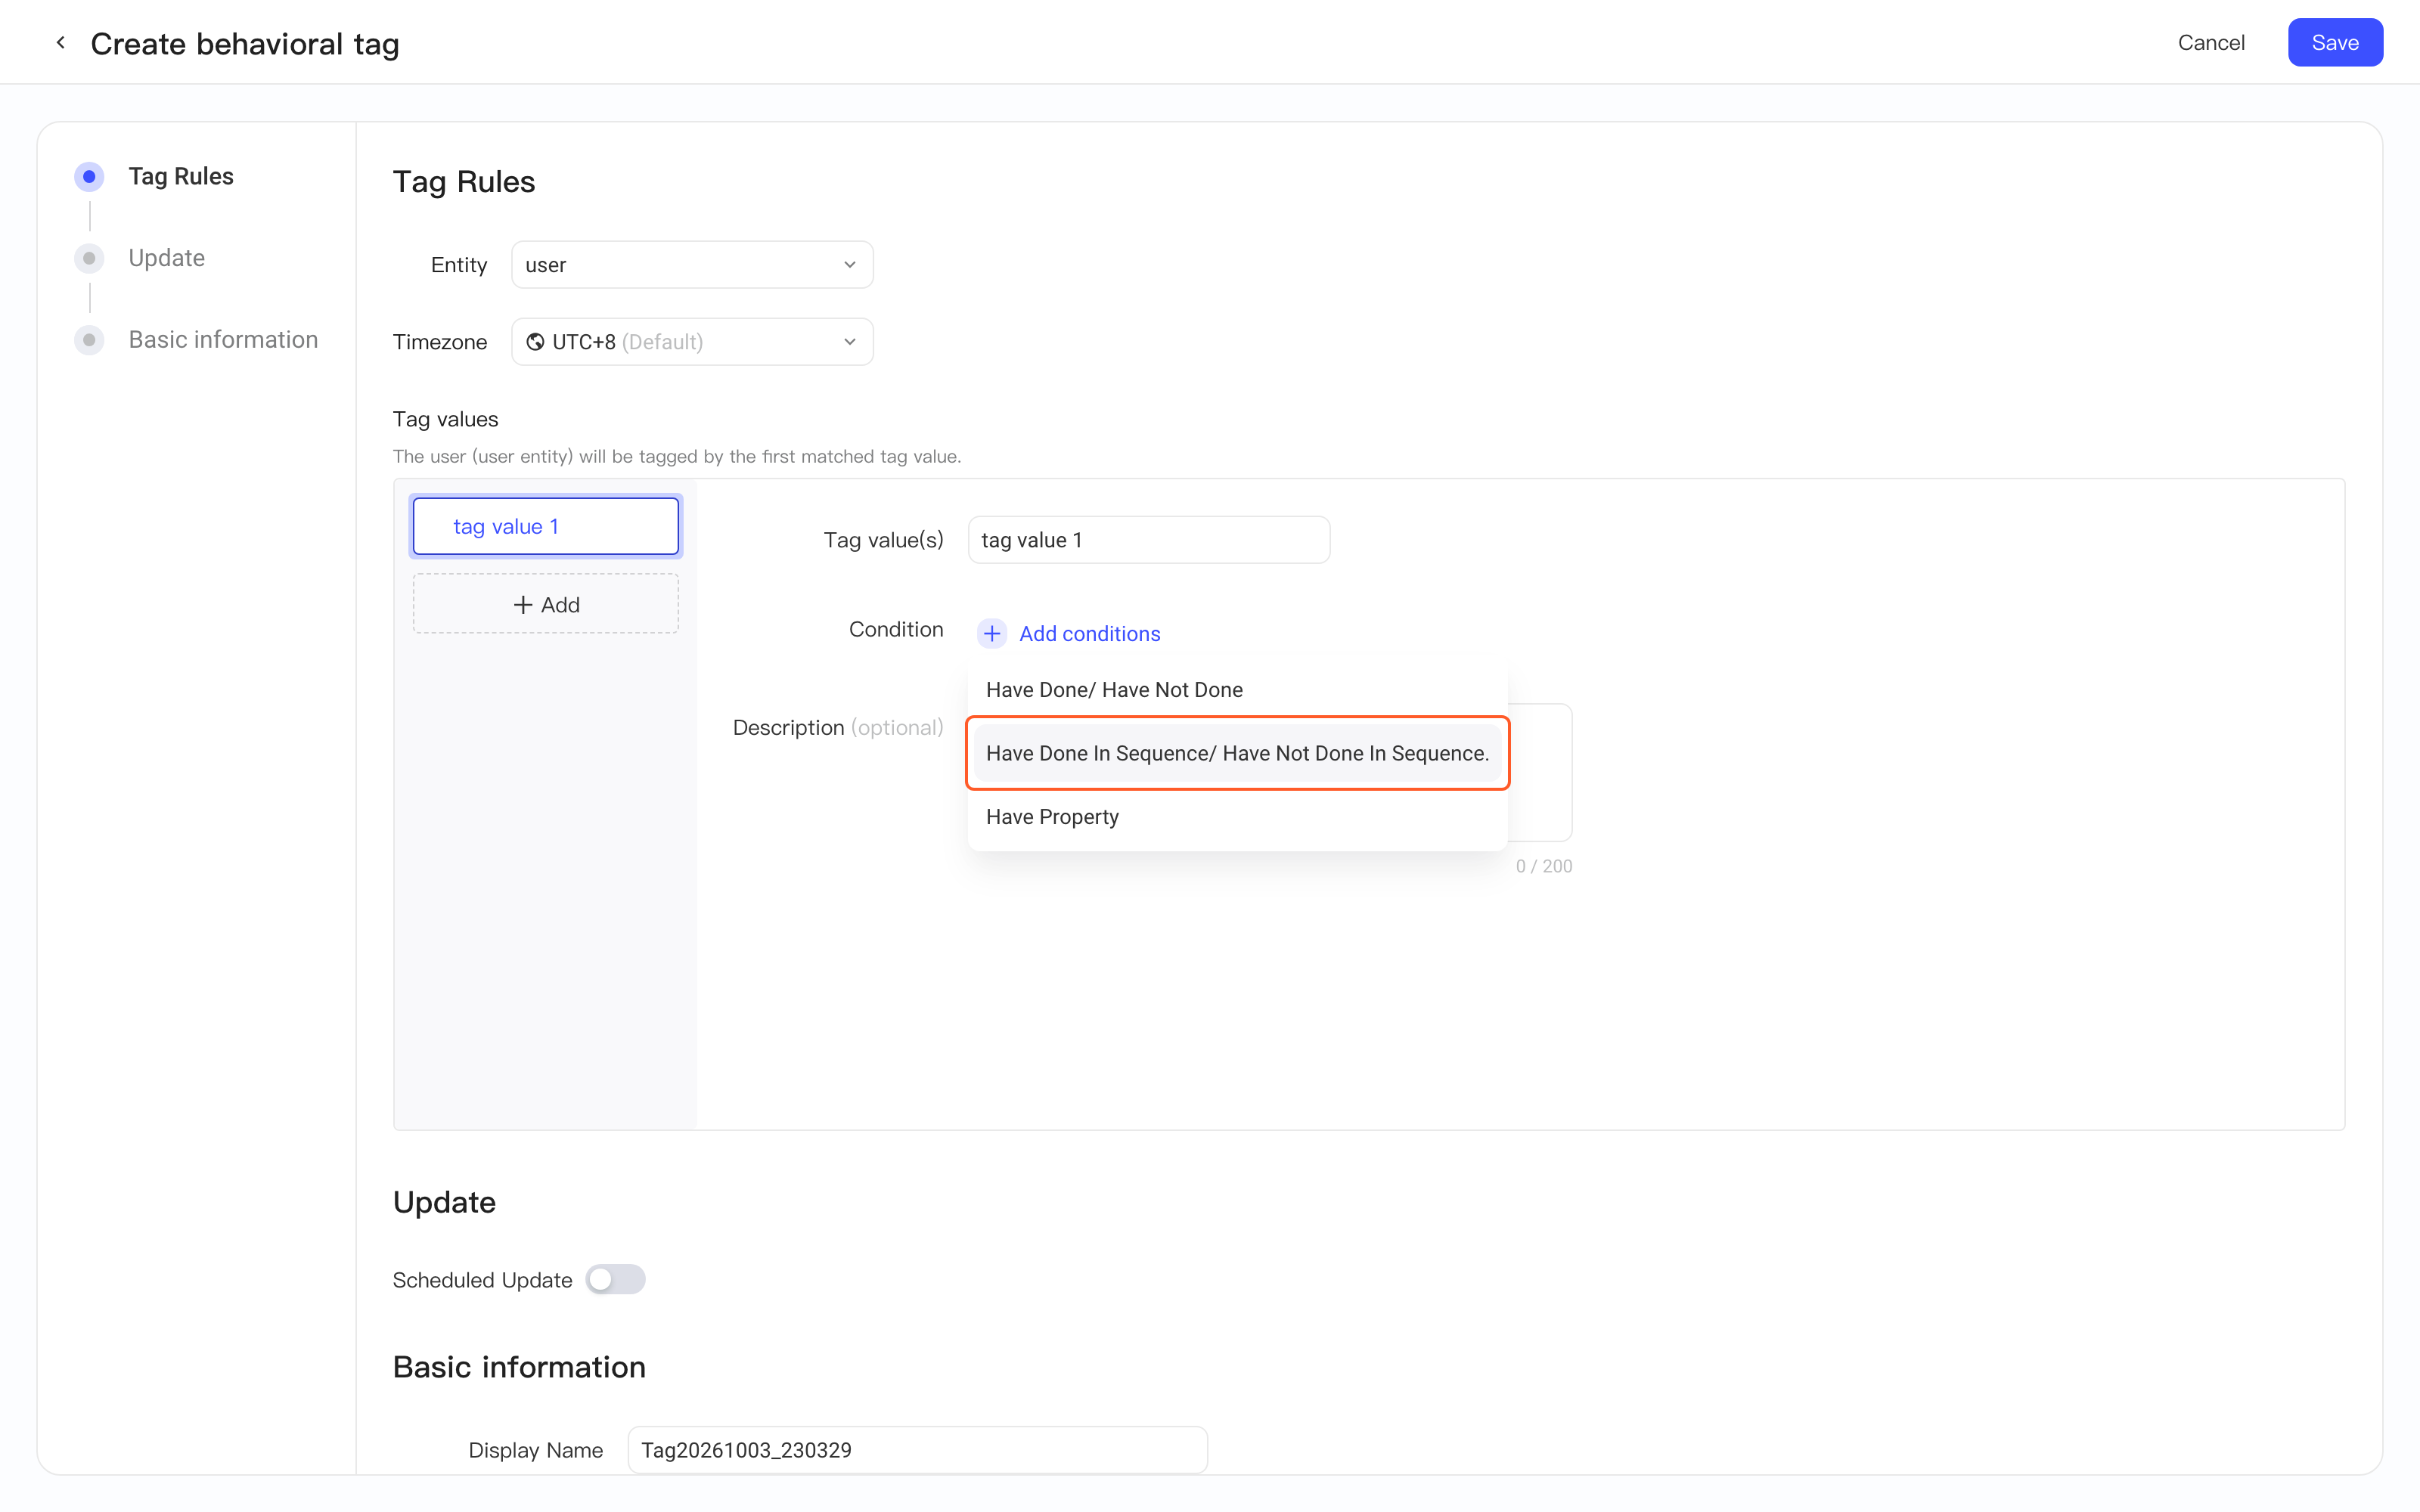Pick the Have Property option
This screenshot has width=2420, height=1512.
pyautogui.click(x=1237, y=817)
